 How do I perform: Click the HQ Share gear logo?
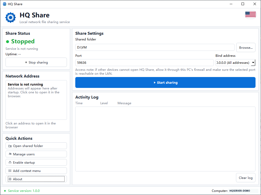(x=10, y=17)
